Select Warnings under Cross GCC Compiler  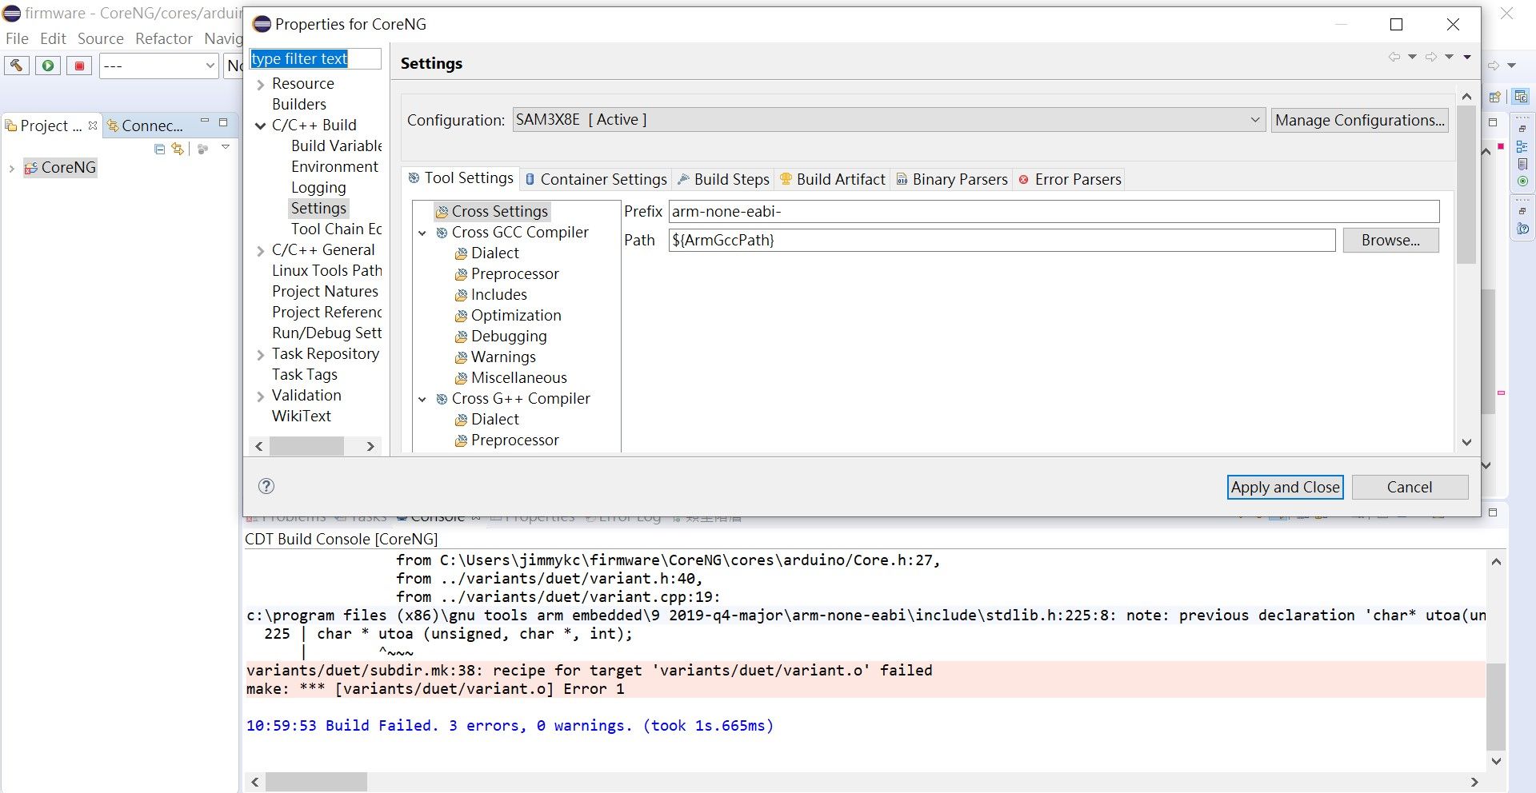point(495,357)
